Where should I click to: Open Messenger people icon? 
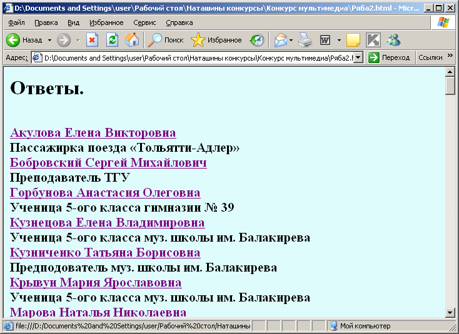[393, 40]
